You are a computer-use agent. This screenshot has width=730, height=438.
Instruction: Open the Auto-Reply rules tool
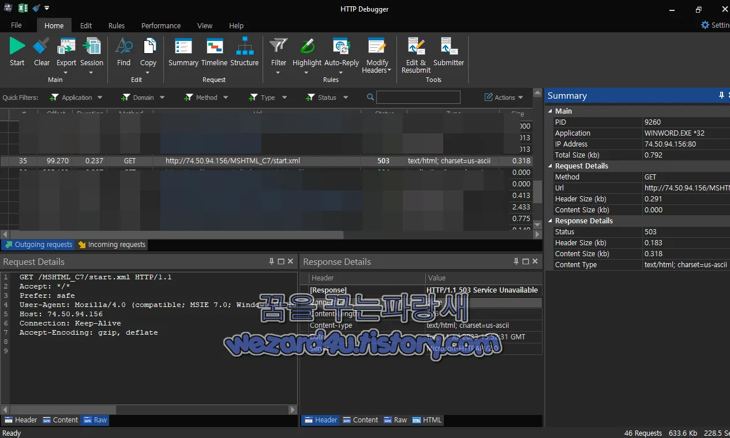[x=341, y=52]
